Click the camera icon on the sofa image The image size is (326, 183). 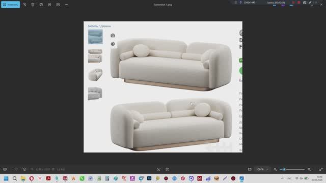[x=113, y=36]
